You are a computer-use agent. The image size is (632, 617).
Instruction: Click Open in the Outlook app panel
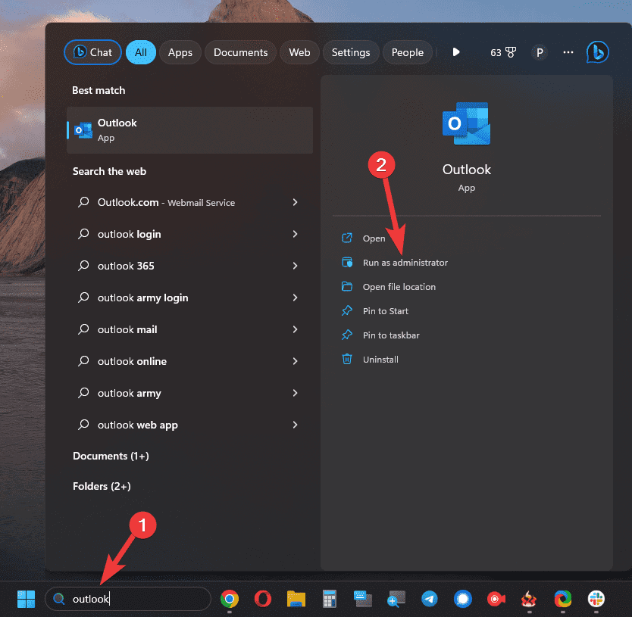[374, 238]
